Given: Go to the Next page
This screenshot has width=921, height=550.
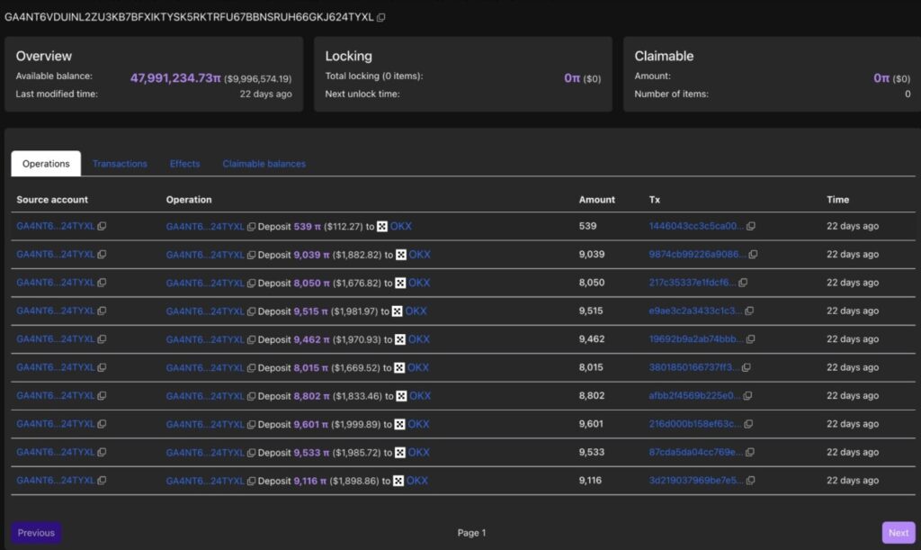Looking at the screenshot, I should [x=898, y=533].
